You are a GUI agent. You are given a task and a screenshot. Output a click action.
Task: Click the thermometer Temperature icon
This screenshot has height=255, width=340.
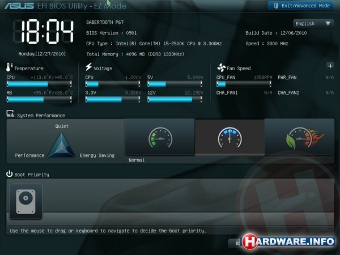9,67
